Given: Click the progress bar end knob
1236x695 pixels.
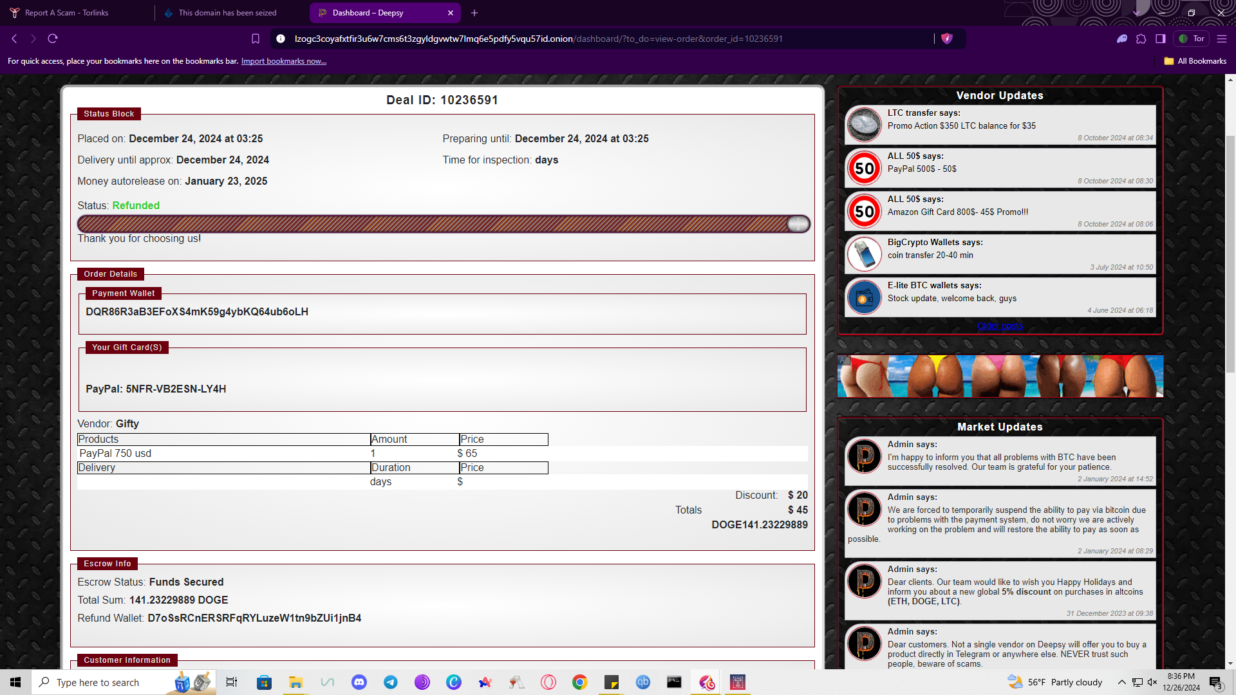Looking at the screenshot, I should [x=798, y=224].
